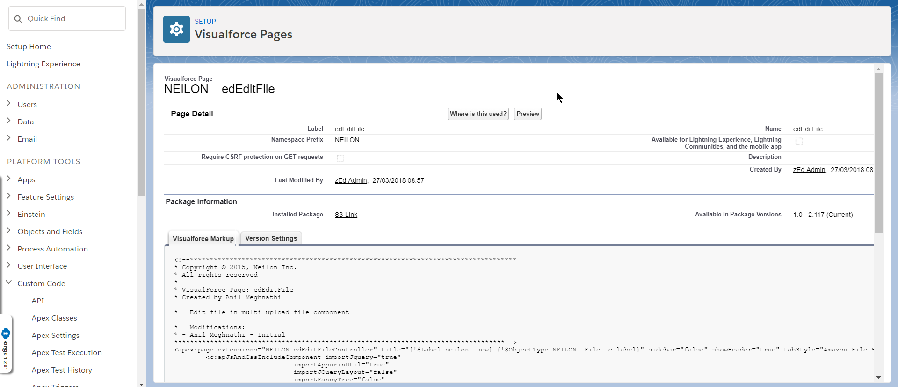Toggle Available for Lightning Experience checkbox
Screen dimensions: 898x387
tap(799, 141)
